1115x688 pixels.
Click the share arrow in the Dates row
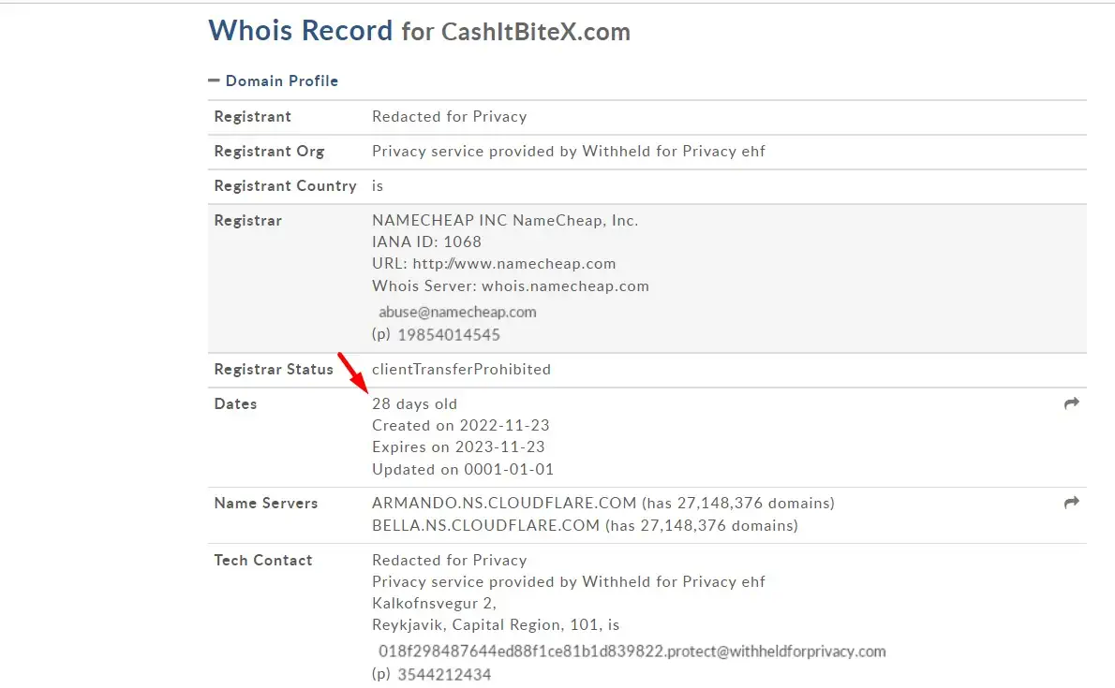1071,403
